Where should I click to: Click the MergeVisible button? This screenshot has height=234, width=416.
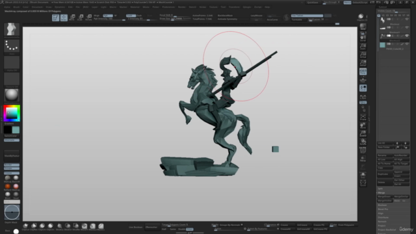pos(385,201)
